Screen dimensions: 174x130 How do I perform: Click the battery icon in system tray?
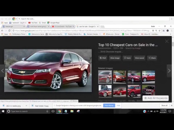152,111
